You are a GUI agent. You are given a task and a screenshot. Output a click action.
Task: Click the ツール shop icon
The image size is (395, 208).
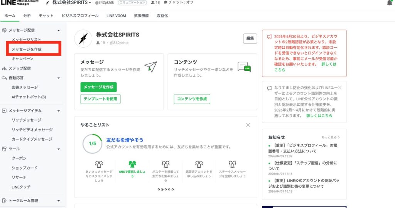(x=4, y=149)
